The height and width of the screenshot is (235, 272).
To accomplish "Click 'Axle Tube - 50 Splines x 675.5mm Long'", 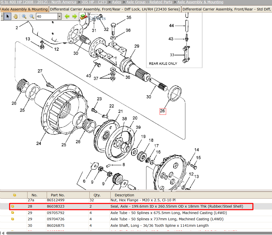I will pyautogui.click(x=169, y=213).
